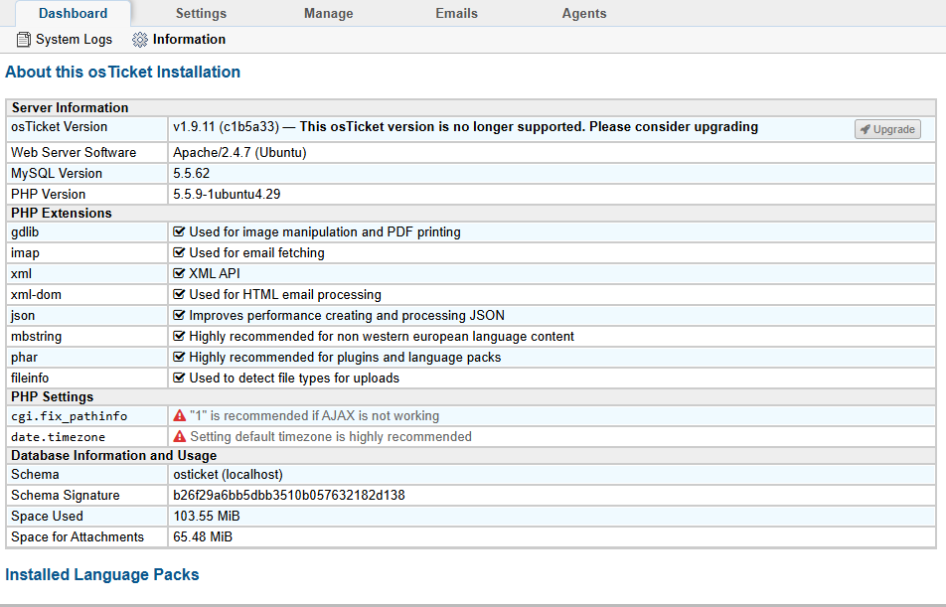
Task: Click the checkmark for fileinfo extension
Action: pyautogui.click(x=179, y=379)
